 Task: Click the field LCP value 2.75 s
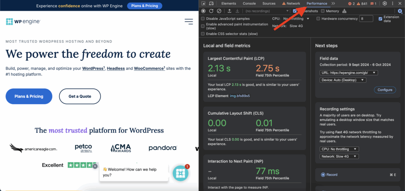pos(268,68)
